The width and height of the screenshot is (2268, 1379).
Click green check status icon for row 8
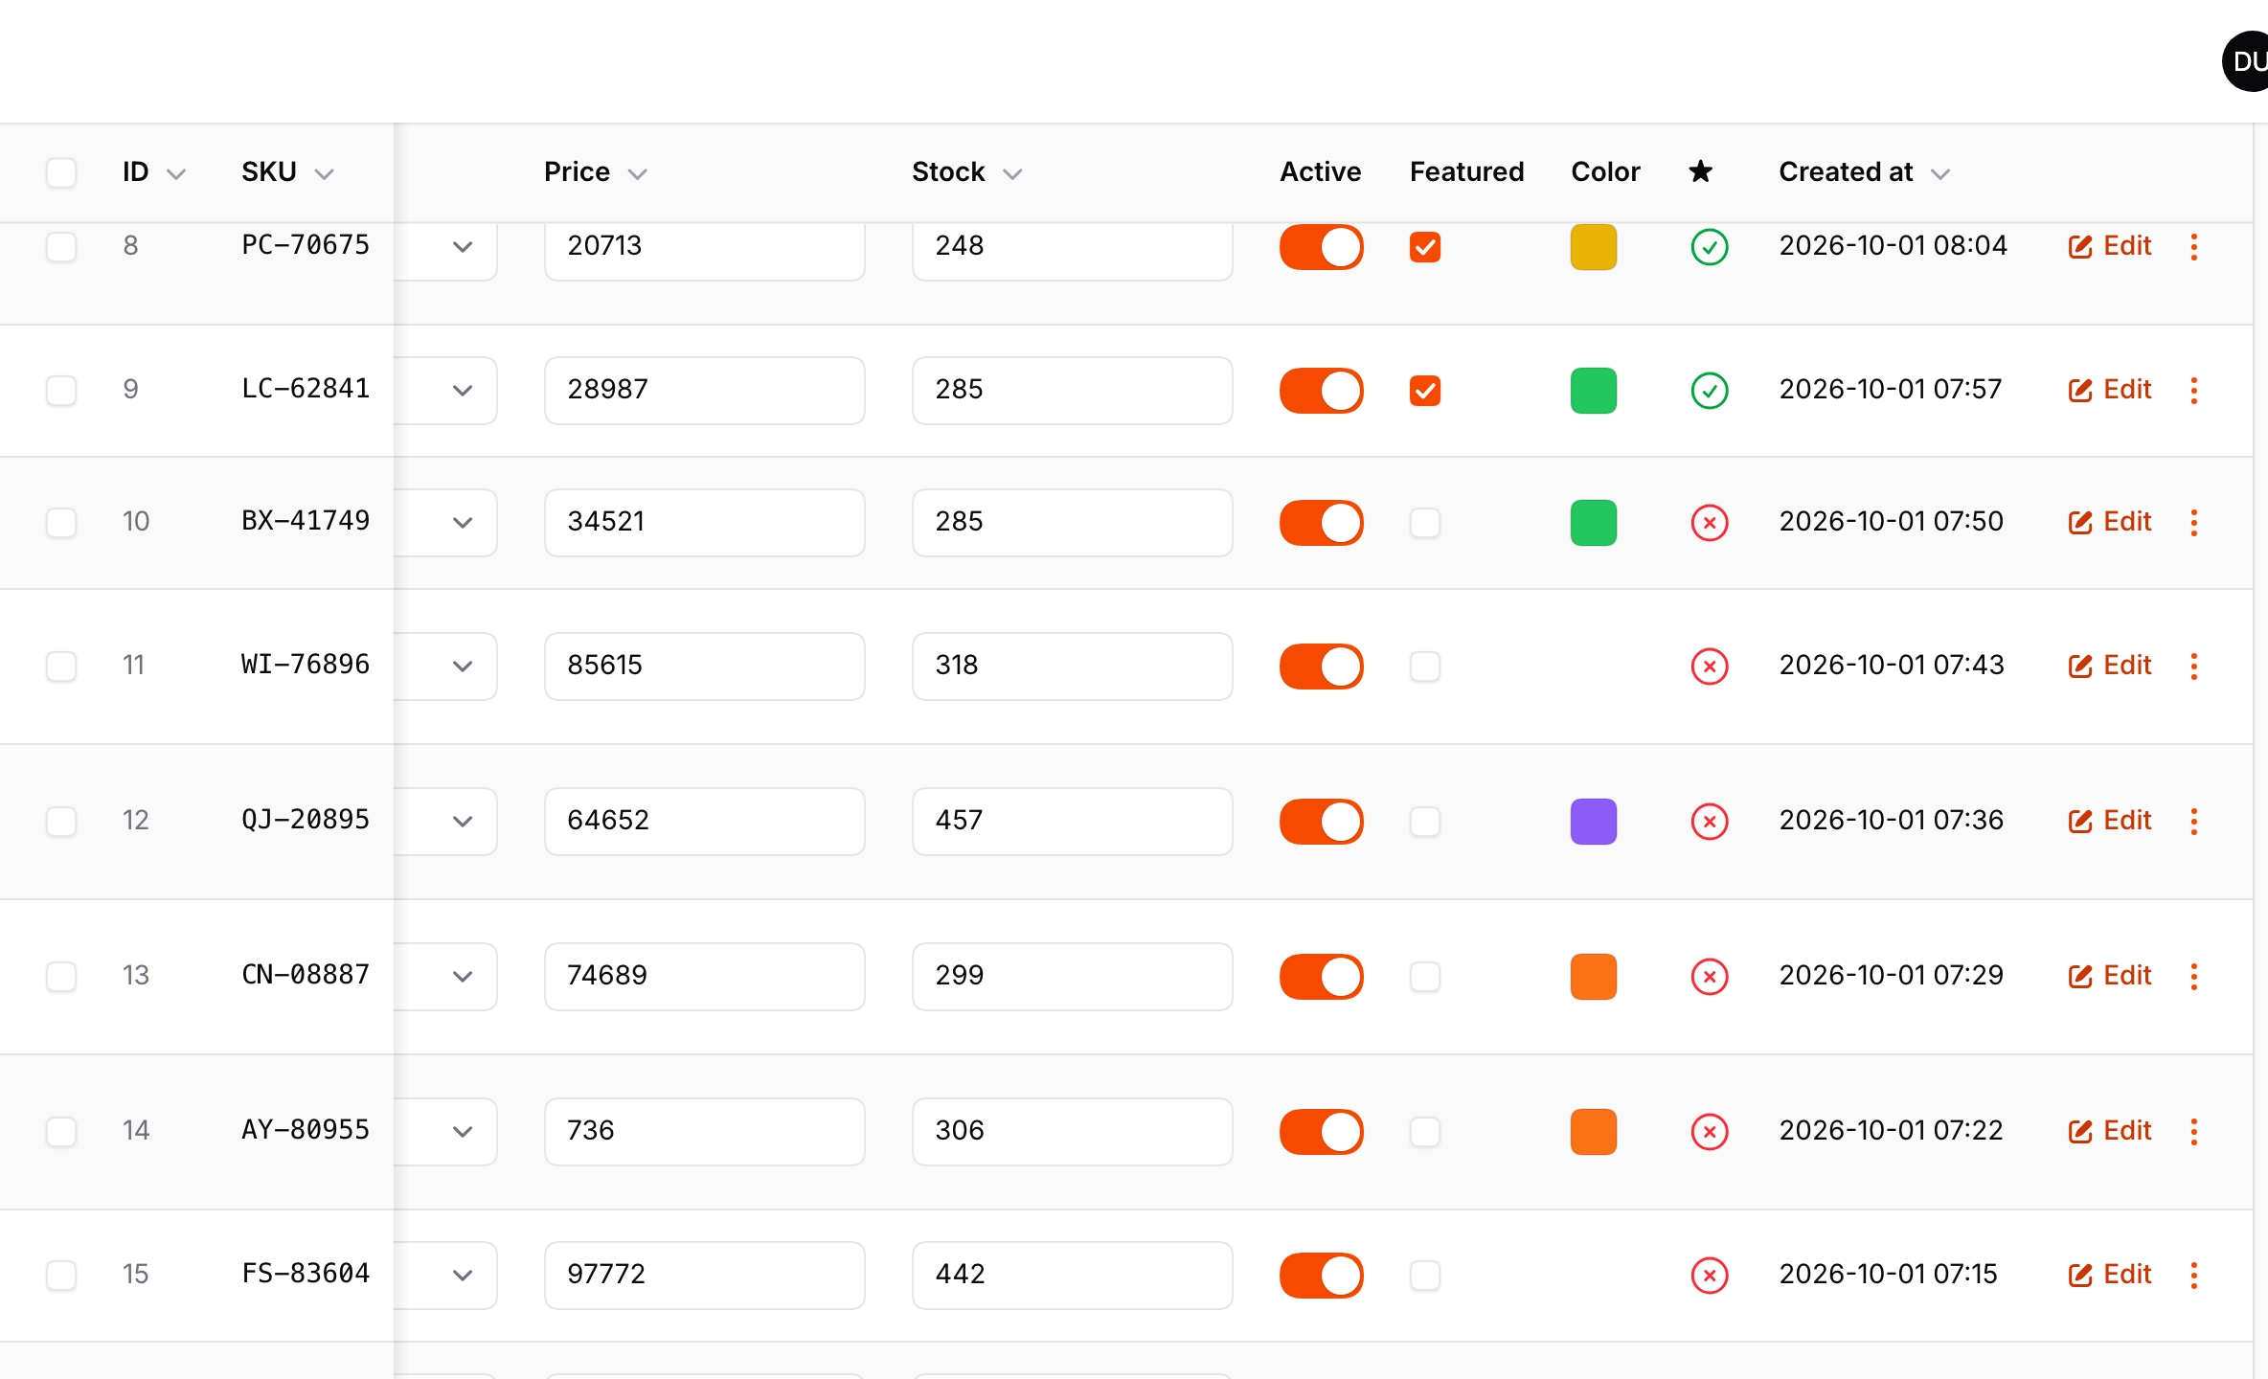click(x=1710, y=247)
